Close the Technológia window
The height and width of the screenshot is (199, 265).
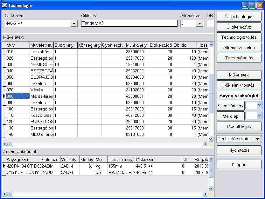click(x=260, y=5)
